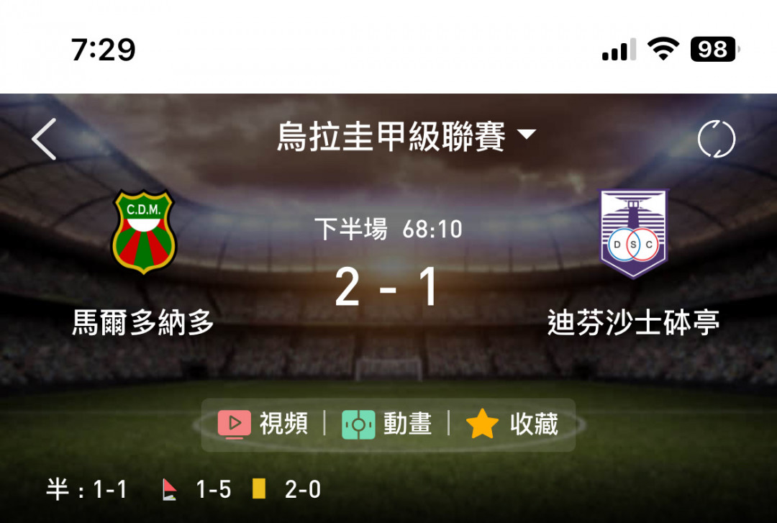Tap the back arrow icon

point(44,139)
